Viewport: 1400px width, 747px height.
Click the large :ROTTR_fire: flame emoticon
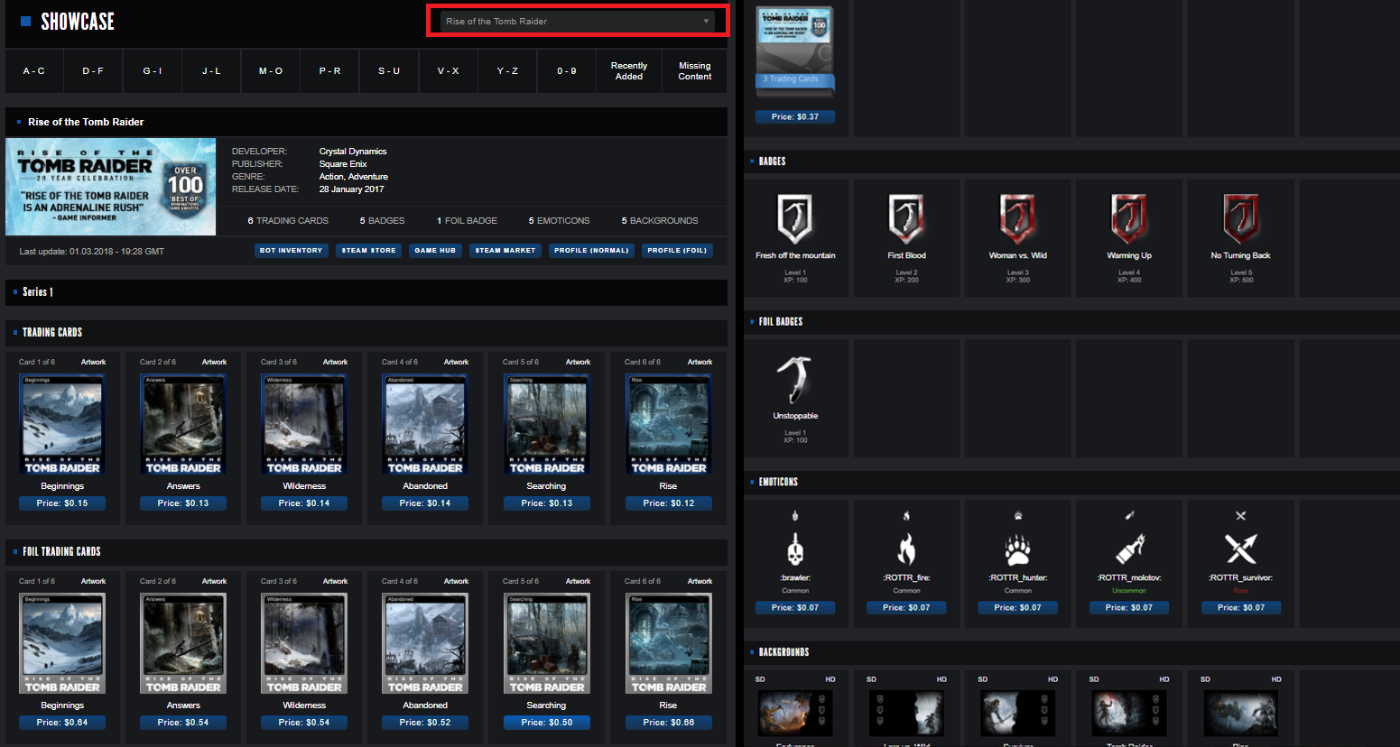pyautogui.click(x=906, y=549)
